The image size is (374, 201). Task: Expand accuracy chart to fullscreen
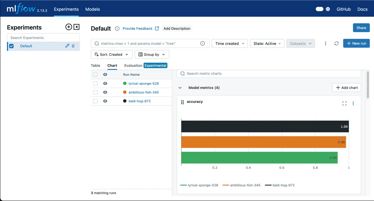coord(344,103)
